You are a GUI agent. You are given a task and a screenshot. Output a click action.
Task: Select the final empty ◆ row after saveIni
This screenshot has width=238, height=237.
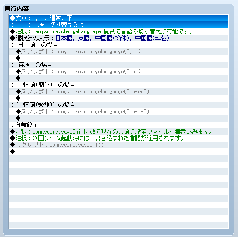[119, 152]
